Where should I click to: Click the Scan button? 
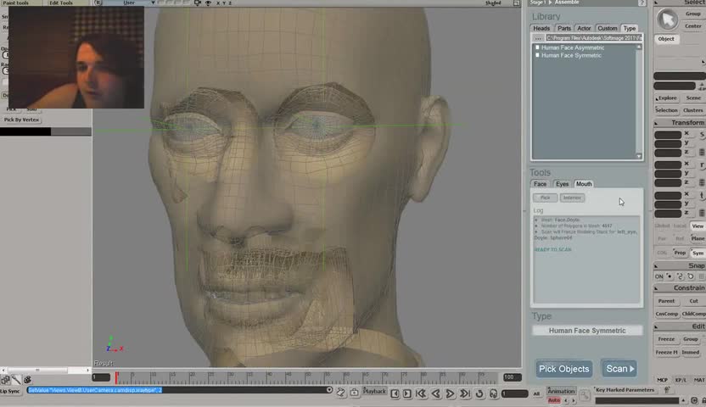pyautogui.click(x=619, y=369)
